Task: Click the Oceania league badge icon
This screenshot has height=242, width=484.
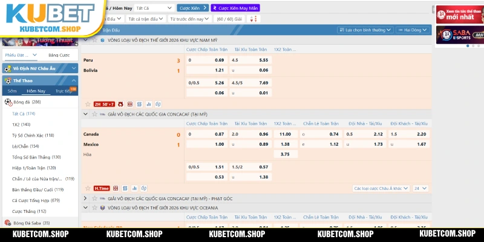Action: click(103, 208)
